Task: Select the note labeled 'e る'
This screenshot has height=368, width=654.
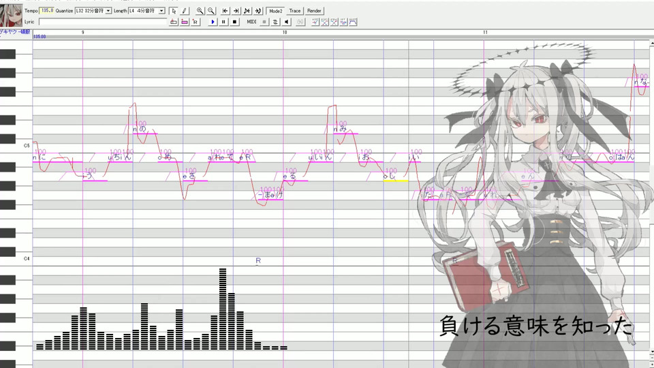Action: pos(295,177)
